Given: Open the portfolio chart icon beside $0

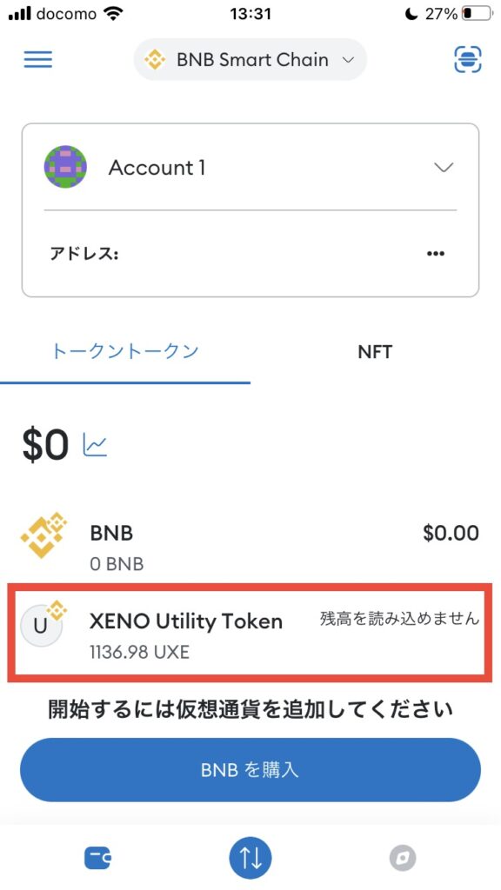Looking at the screenshot, I should tap(95, 444).
